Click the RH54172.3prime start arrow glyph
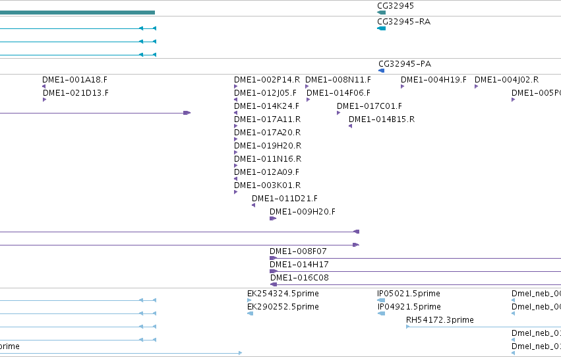 [408, 327]
